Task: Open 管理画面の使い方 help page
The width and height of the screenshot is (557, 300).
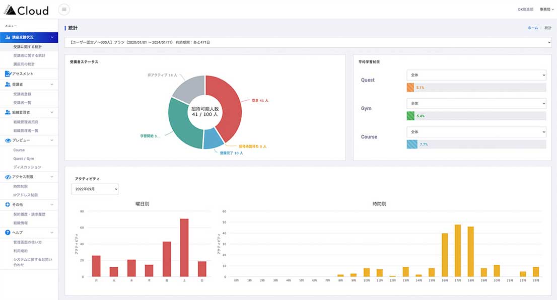Action: (28, 242)
